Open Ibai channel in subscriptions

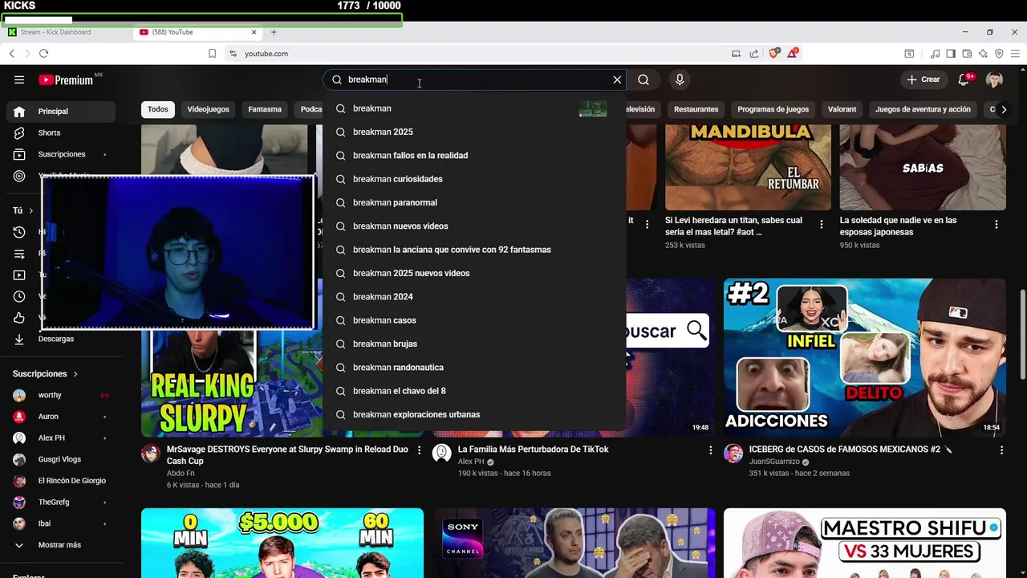[x=61, y=523]
